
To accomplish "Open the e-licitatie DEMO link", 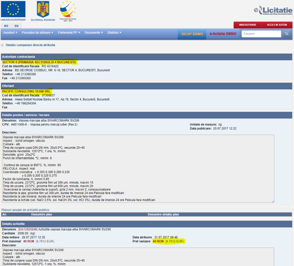I will pos(223,34).
